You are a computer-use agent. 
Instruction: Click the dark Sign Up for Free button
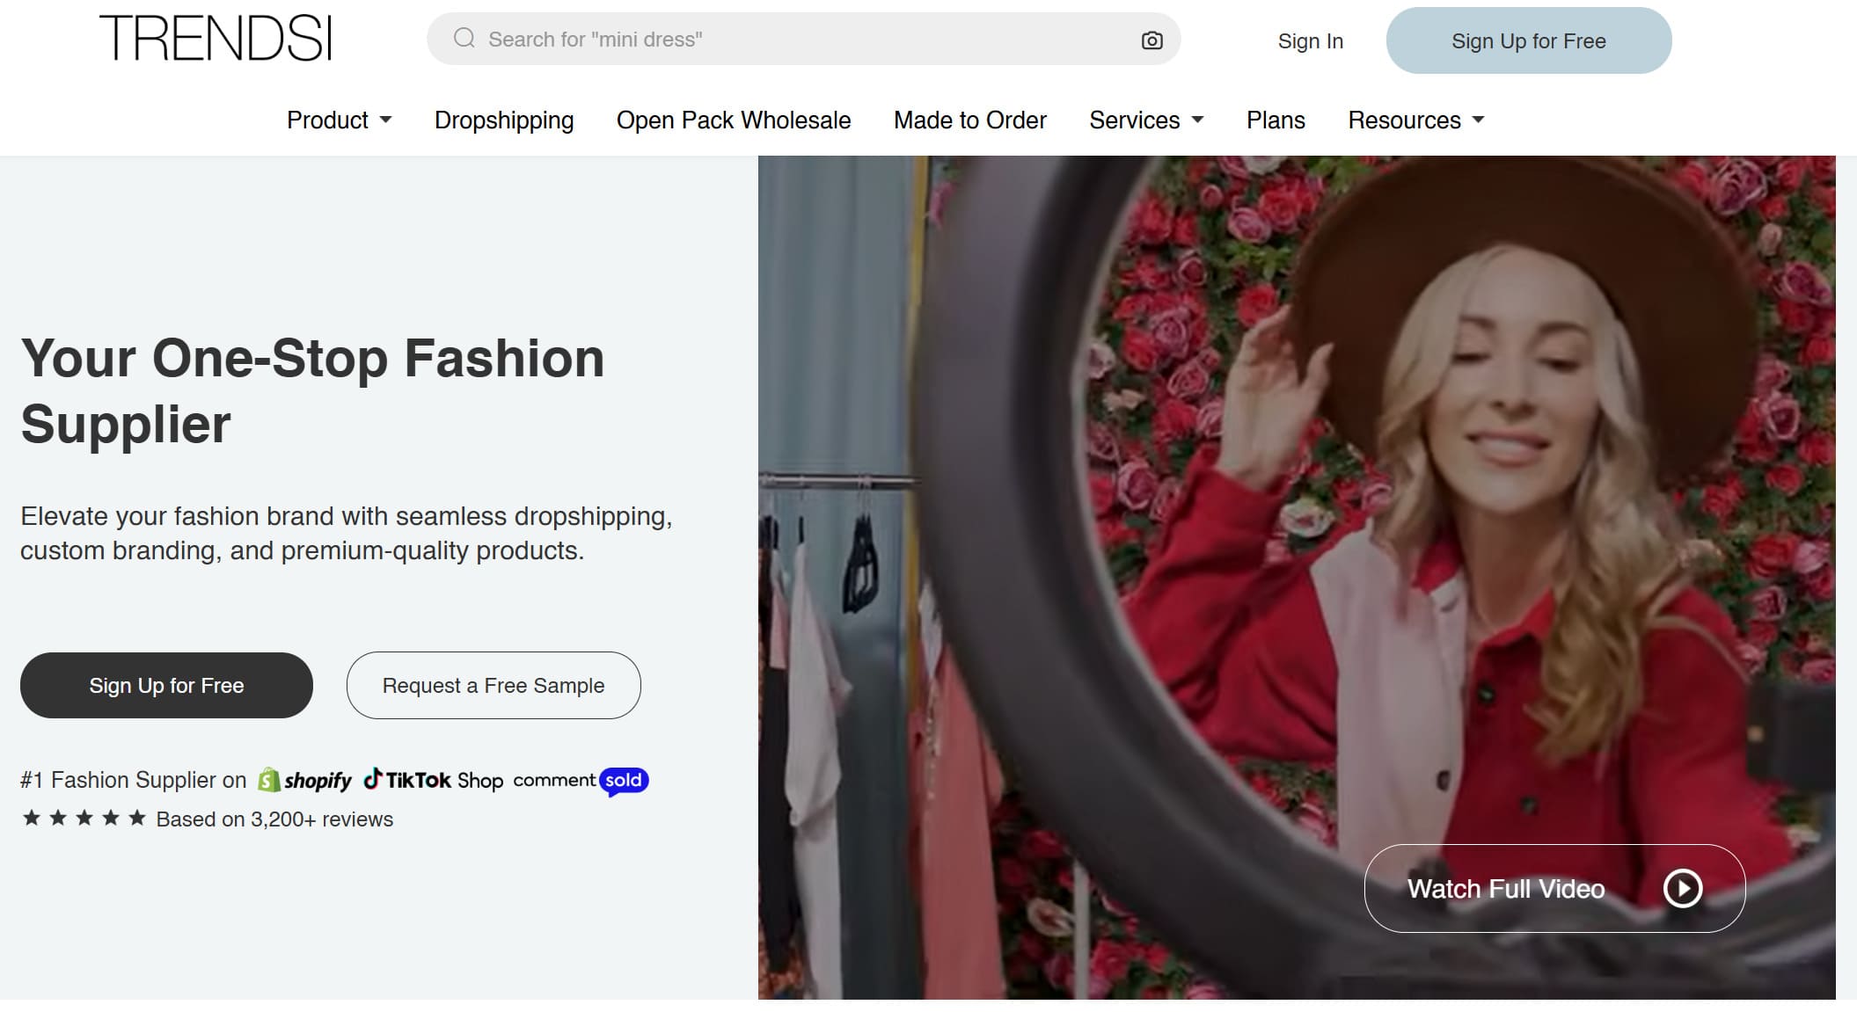[166, 685]
